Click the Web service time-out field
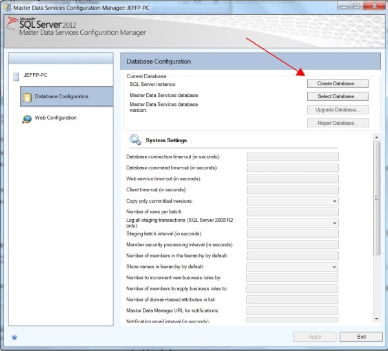 tap(292, 179)
